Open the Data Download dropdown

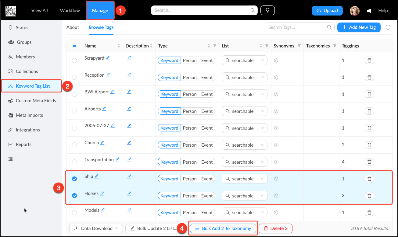coord(96,228)
